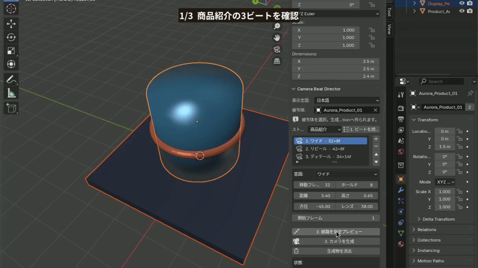Select the Move tool
The width and height of the screenshot is (478, 268).
[11, 24]
